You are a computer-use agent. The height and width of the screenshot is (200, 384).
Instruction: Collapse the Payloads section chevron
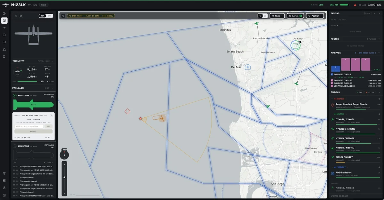pos(52,88)
